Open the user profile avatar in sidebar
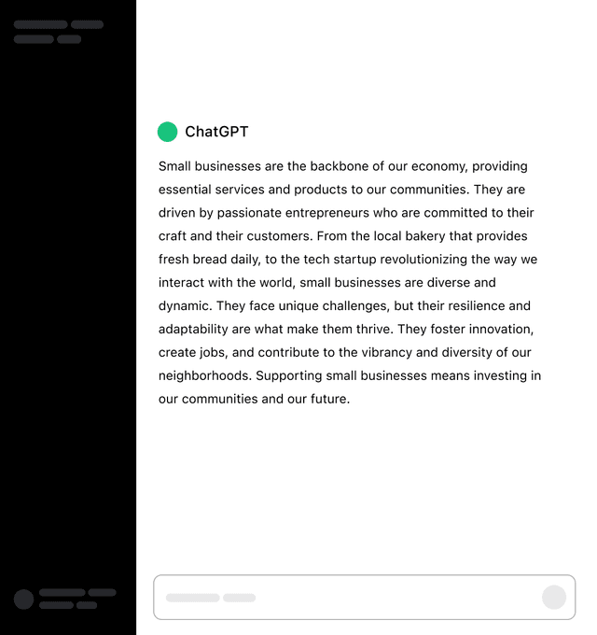The image size is (597, 635). [24, 599]
